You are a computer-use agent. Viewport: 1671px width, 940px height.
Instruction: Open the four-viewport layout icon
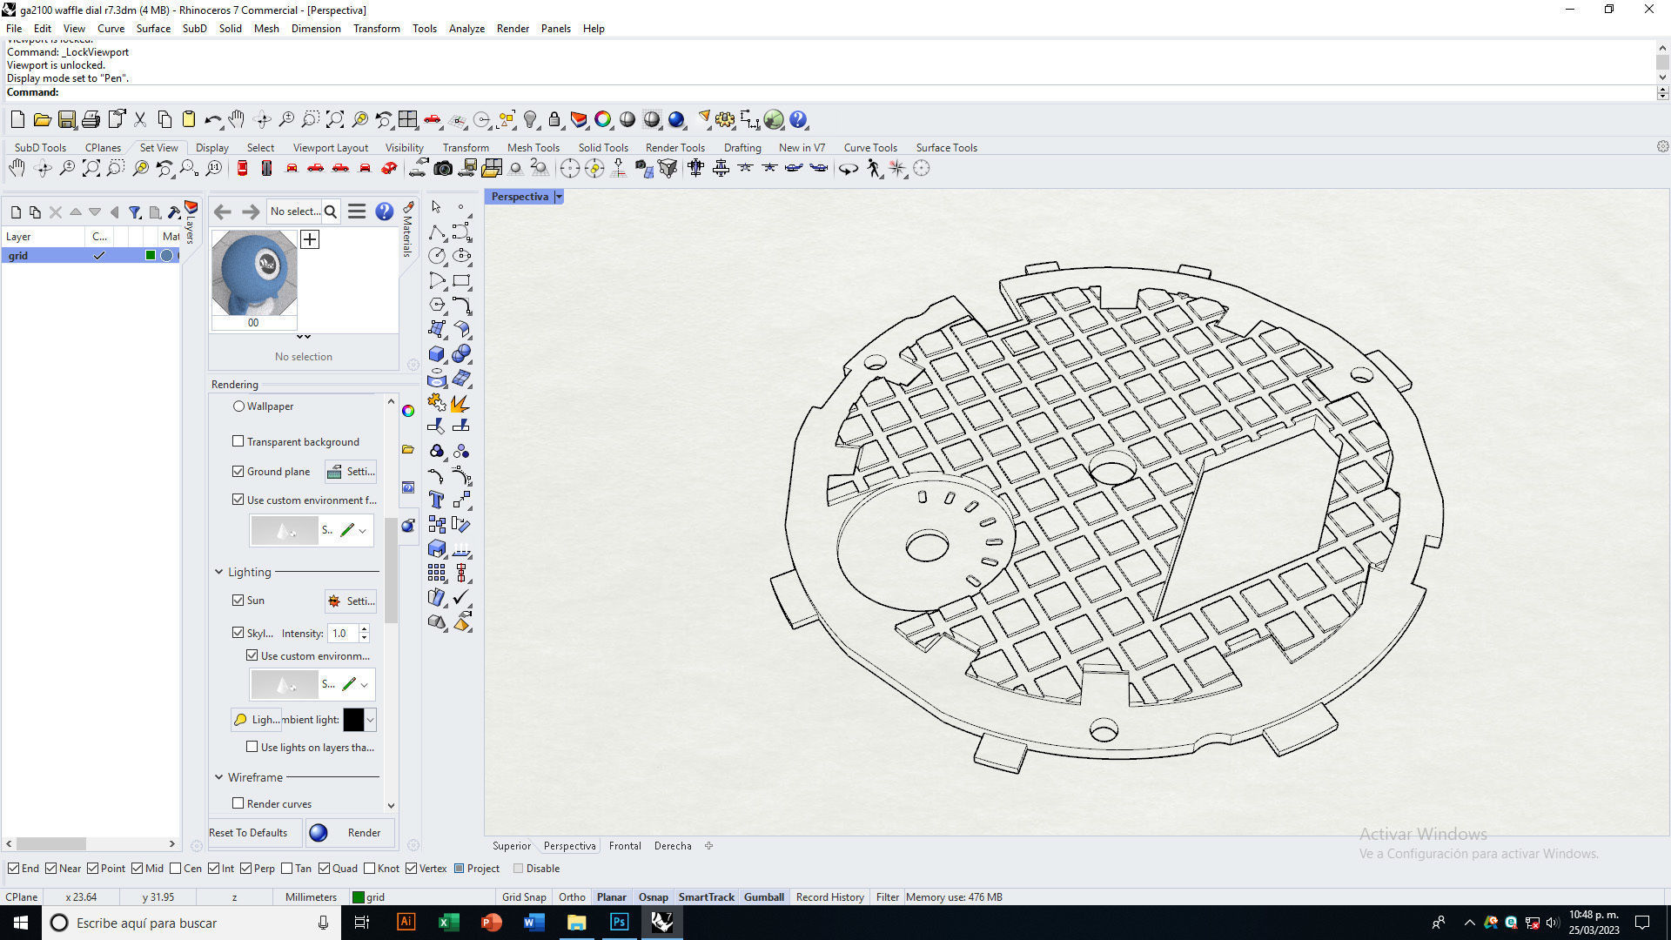[x=408, y=119]
